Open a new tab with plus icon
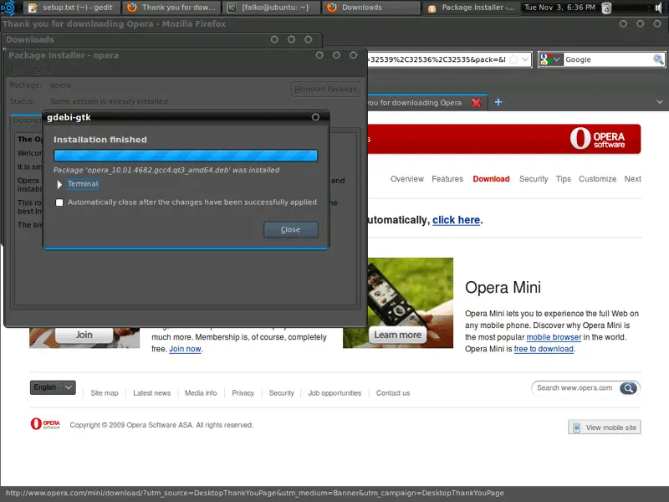The image size is (669, 502). tap(498, 102)
